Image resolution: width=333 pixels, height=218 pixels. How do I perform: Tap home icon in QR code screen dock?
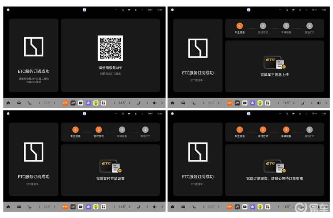[x=8, y=103]
